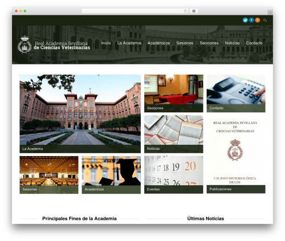This screenshot has width=285, height=241.
Task: Click Real Academia Sevillana site title
Action: [x=62, y=46]
